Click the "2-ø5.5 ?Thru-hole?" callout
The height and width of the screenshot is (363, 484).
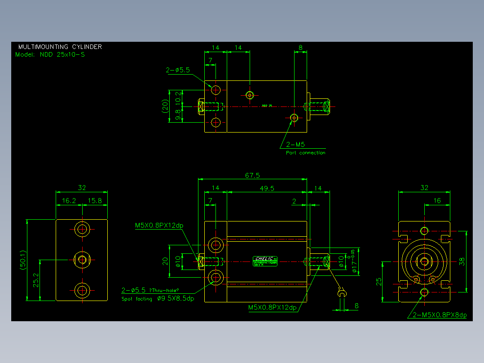[x=150, y=290]
